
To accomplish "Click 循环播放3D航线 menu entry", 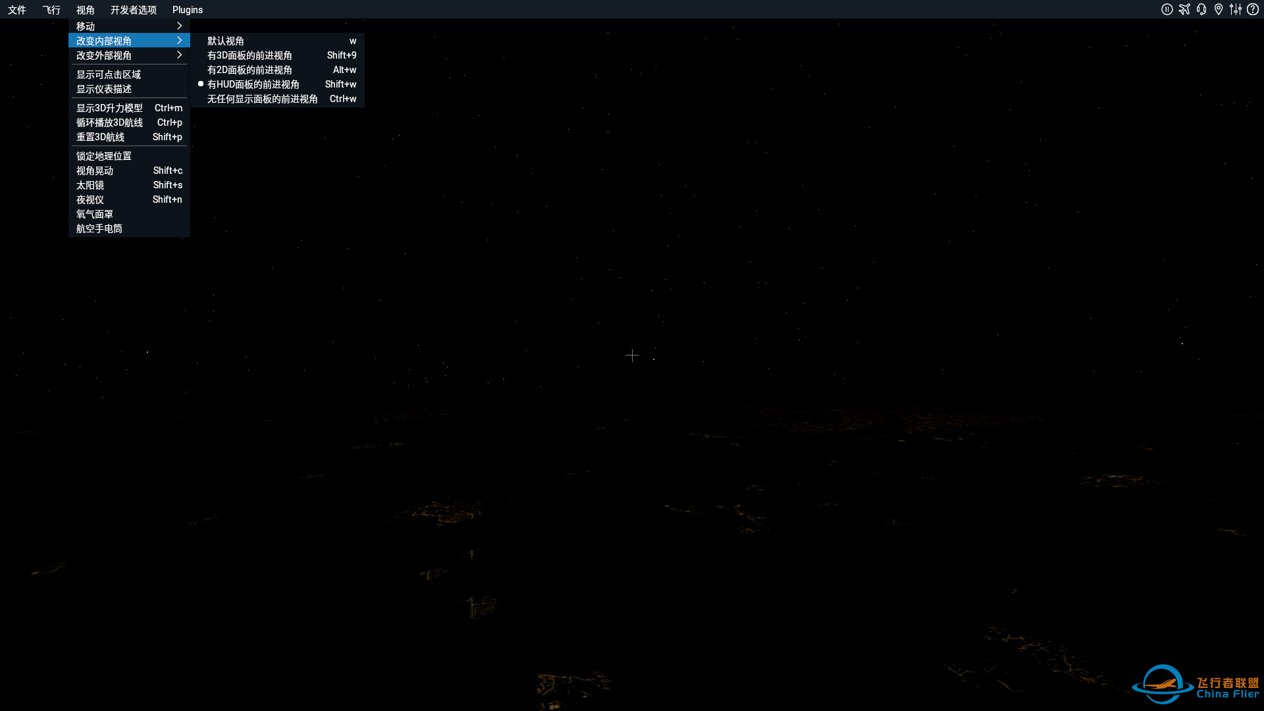I will click(x=129, y=122).
